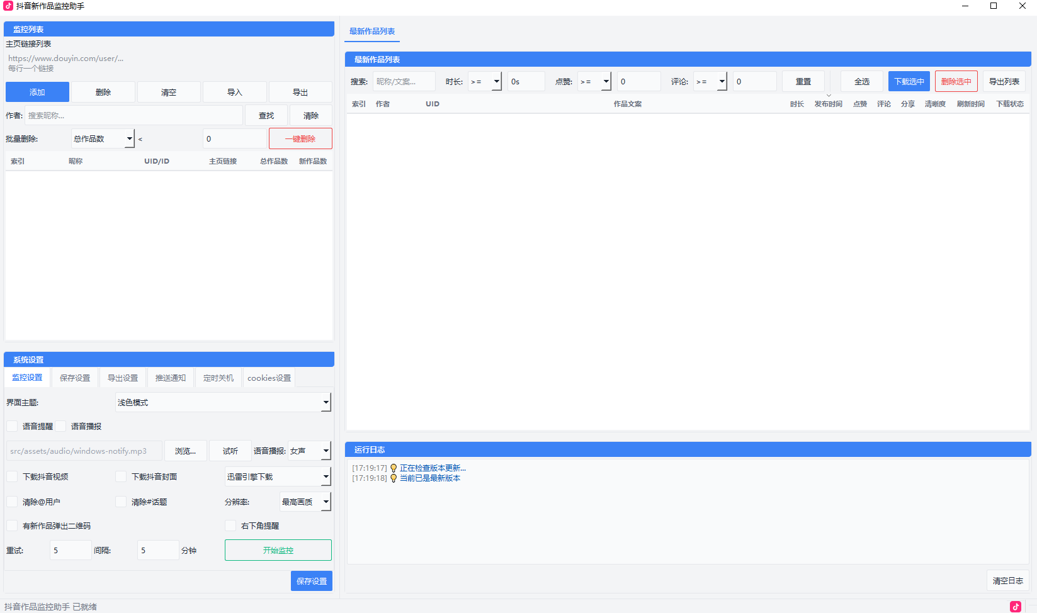1037x613 pixels.
Task: Click the 导出 button
Action: (300, 92)
